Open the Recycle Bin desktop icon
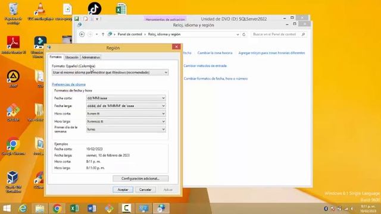381x214 pixels. coord(13,12)
